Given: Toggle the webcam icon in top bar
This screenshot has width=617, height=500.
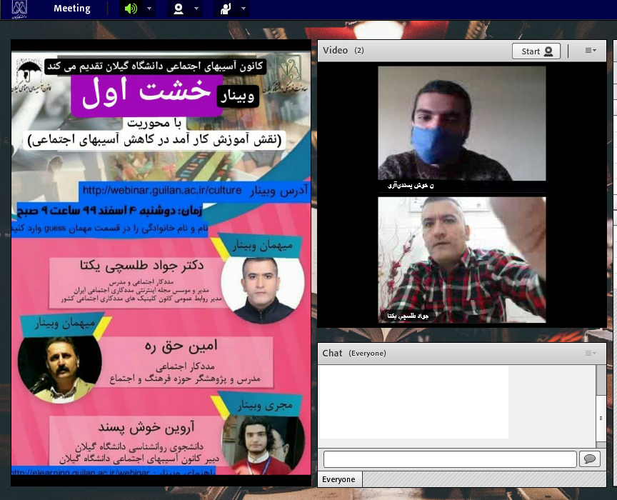Looking at the screenshot, I should coord(178,9).
